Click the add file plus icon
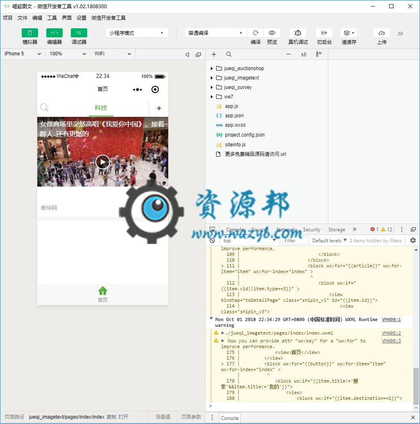 pos(214,55)
